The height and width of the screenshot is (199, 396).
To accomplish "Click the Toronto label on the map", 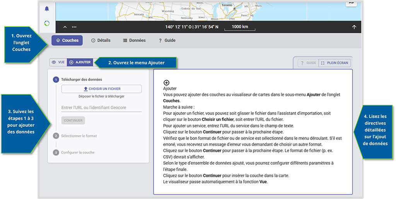I will pos(227,5).
